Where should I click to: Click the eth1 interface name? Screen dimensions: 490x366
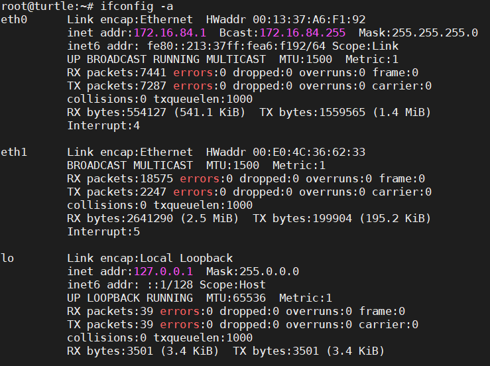point(14,152)
